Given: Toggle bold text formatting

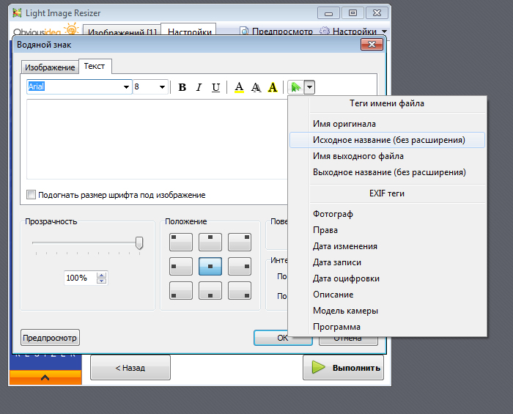Looking at the screenshot, I should point(182,87).
